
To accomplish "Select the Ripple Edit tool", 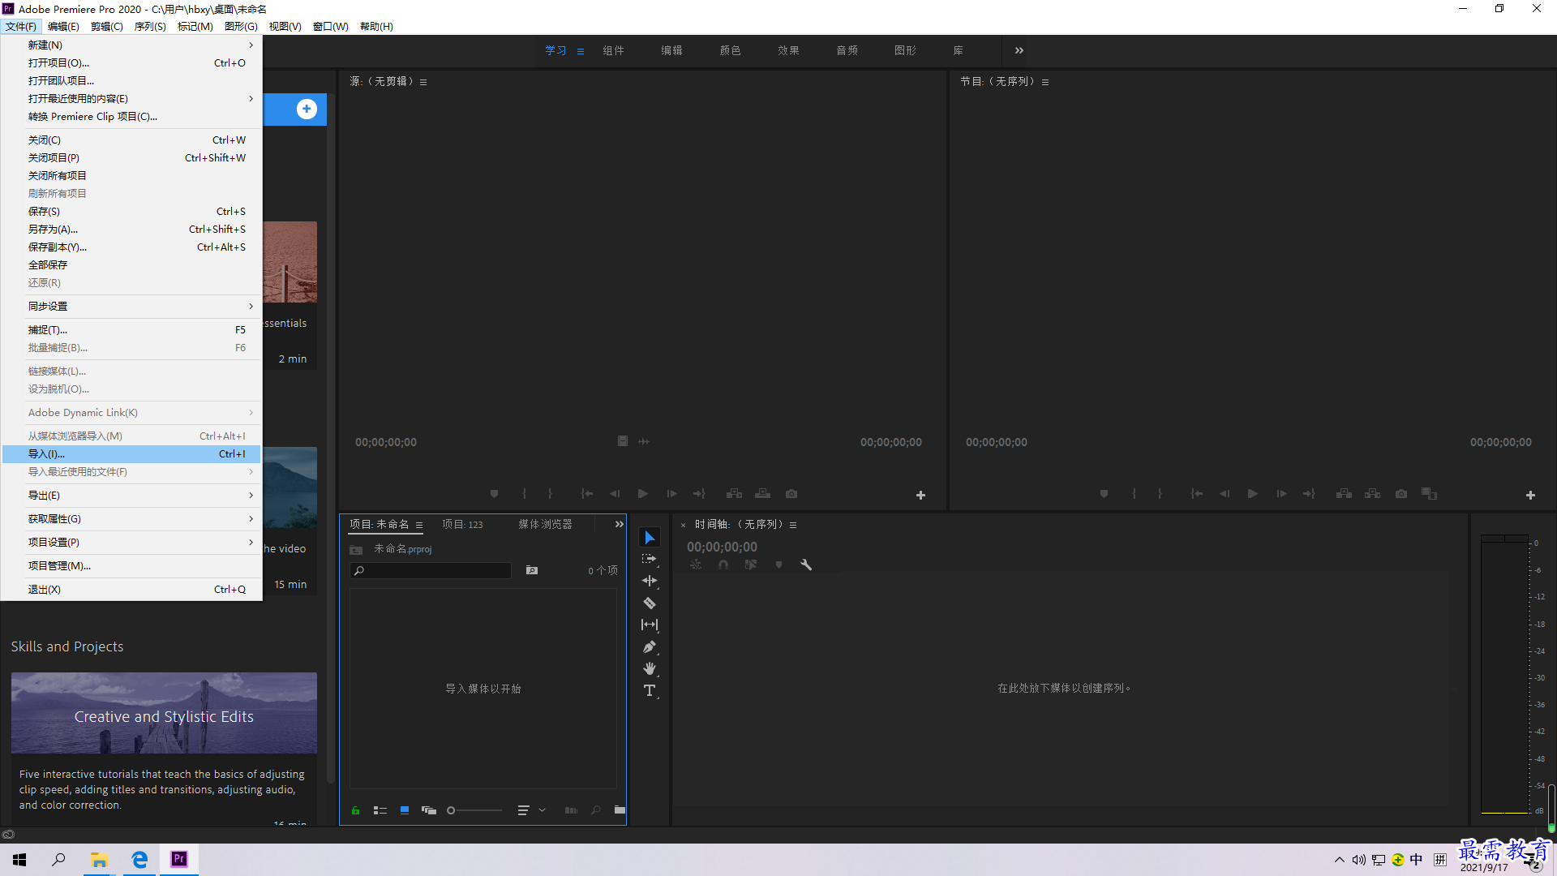I will [x=650, y=581].
